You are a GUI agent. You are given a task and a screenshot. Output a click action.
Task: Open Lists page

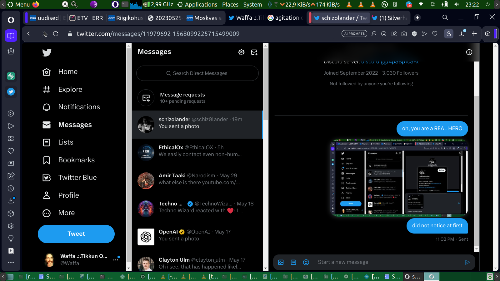pos(58,142)
